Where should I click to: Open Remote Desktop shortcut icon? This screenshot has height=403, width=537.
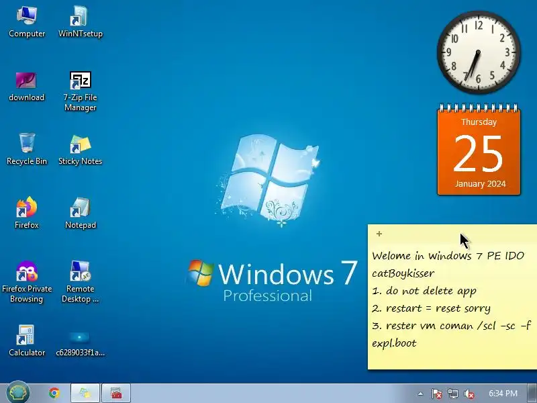point(80,281)
